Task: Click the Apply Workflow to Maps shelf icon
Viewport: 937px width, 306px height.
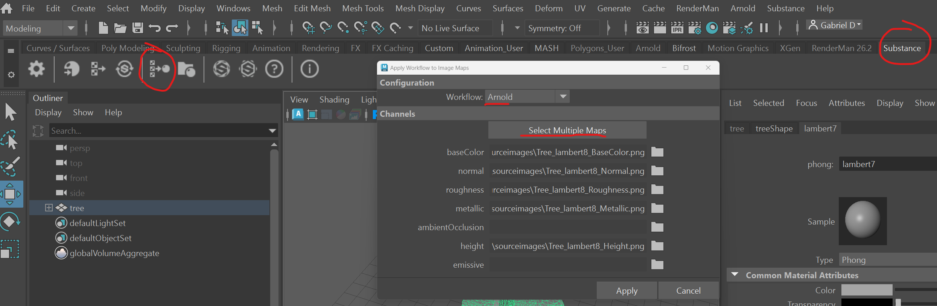Action: pos(160,69)
